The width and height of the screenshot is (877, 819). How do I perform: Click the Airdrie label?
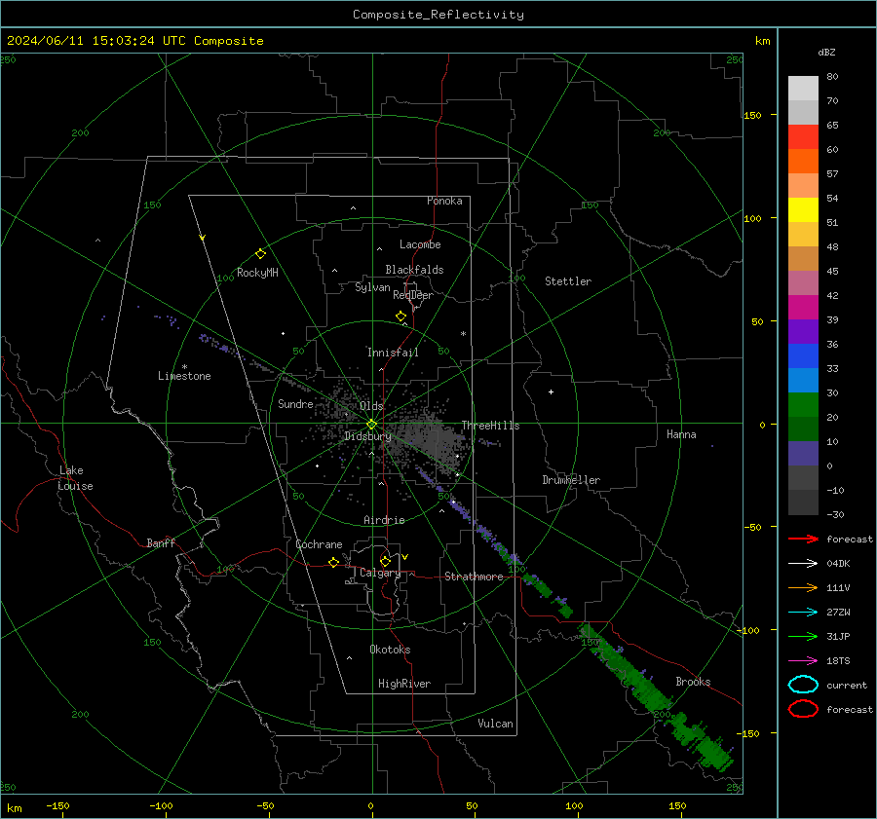coord(384,520)
